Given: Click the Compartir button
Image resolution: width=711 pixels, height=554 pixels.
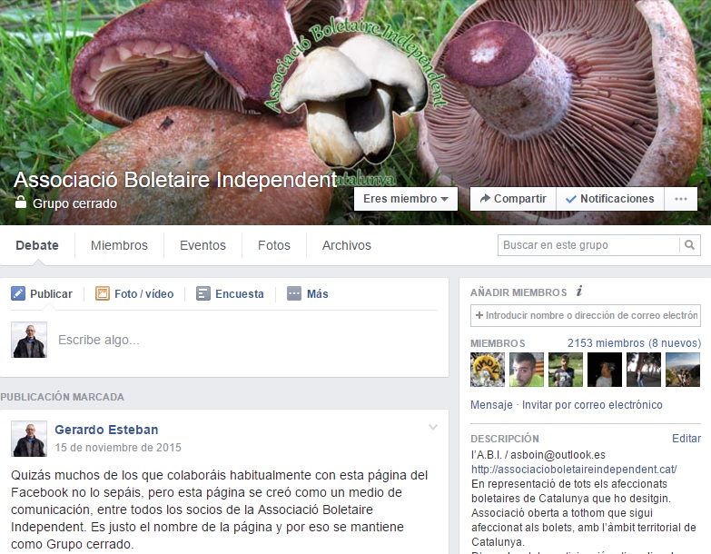Looking at the screenshot, I should click(x=513, y=199).
